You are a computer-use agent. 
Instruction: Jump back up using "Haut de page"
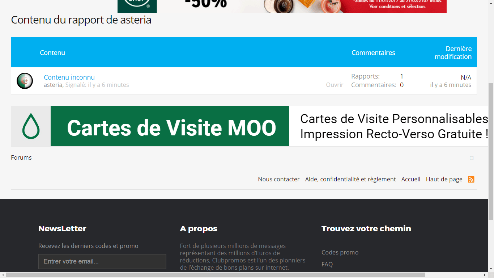tap(444, 179)
